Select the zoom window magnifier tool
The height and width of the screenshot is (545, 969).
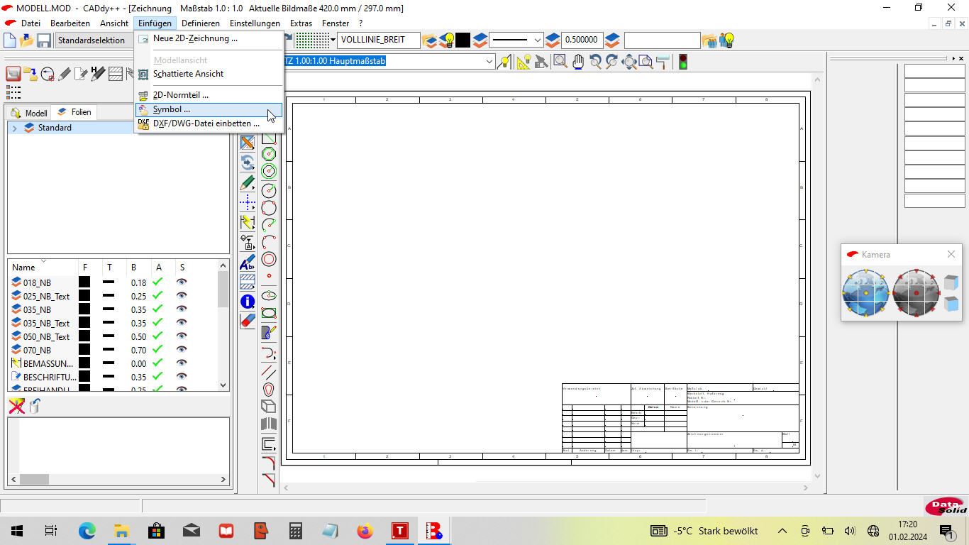[x=560, y=62]
